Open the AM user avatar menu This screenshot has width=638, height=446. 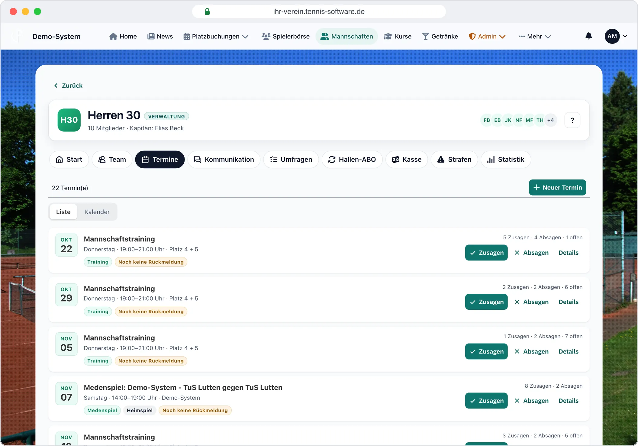click(616, 36)
